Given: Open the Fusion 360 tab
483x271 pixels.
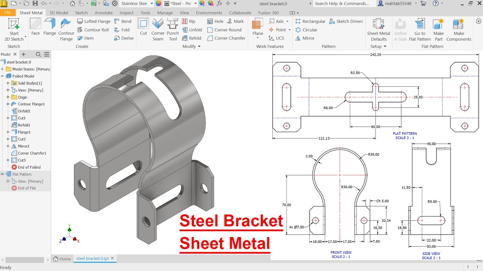Looking at the screenshot, I should [x=269, y=13].
